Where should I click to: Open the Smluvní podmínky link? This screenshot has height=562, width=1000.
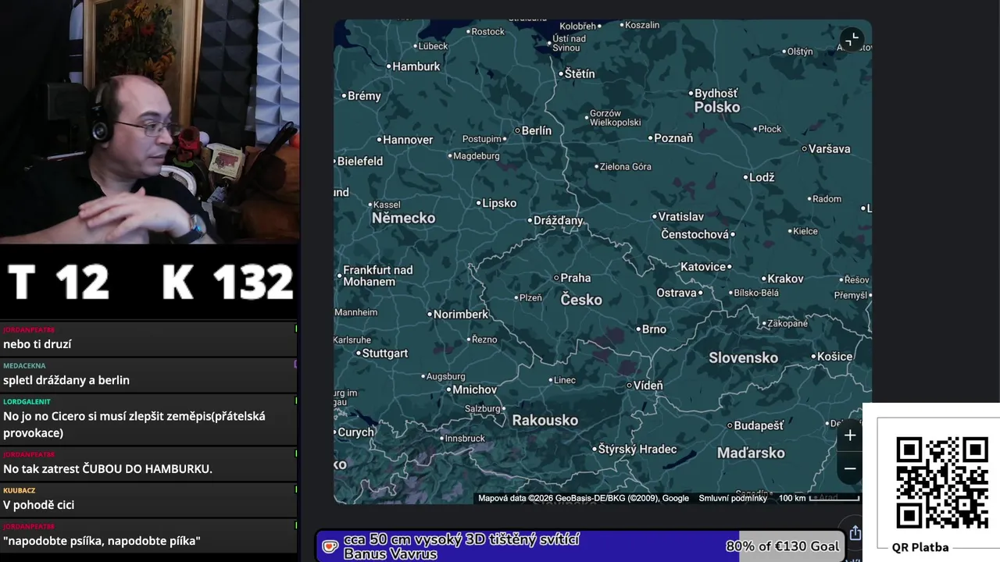click(x=733, y=498)
